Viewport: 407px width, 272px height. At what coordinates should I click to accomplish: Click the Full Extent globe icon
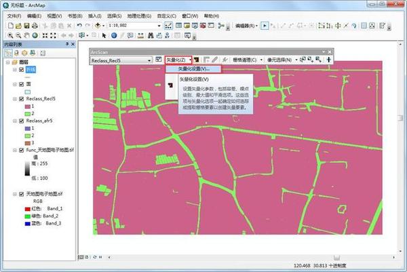pyautogui.click(x=35, y=35)
